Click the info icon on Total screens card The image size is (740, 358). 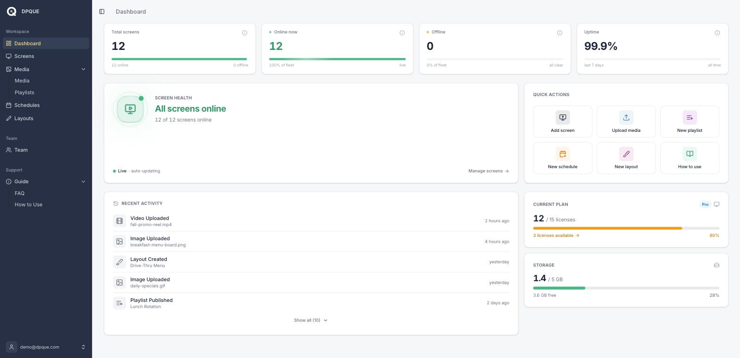point(244,33)
